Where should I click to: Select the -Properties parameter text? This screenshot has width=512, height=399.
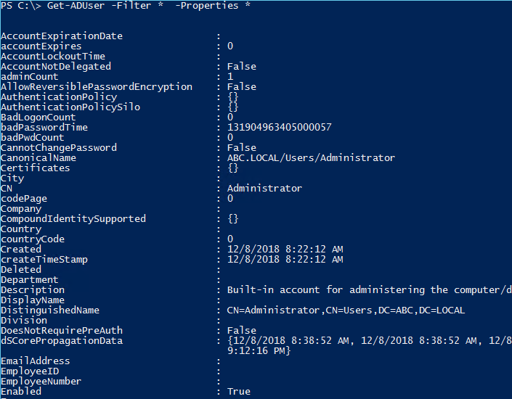point(207,6)
